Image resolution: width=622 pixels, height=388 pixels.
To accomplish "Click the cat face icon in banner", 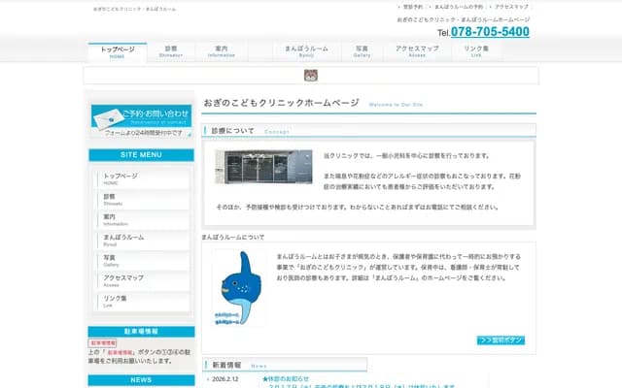I will pyautogui.click(x=311, y=76).
